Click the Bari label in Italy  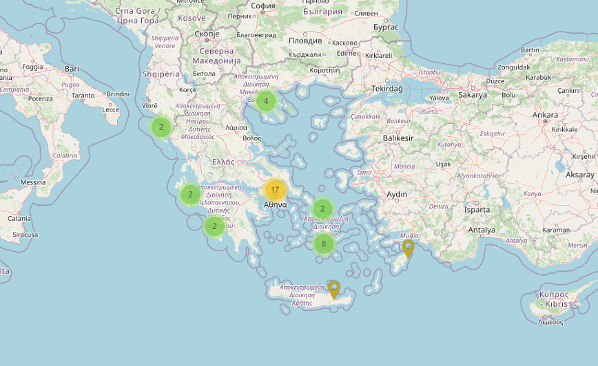(x=72, y=69)
